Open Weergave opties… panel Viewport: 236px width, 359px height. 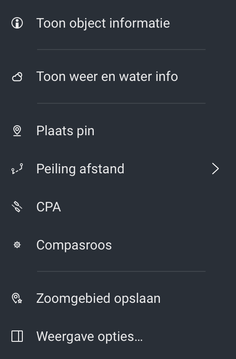click(x=118, y=336)
